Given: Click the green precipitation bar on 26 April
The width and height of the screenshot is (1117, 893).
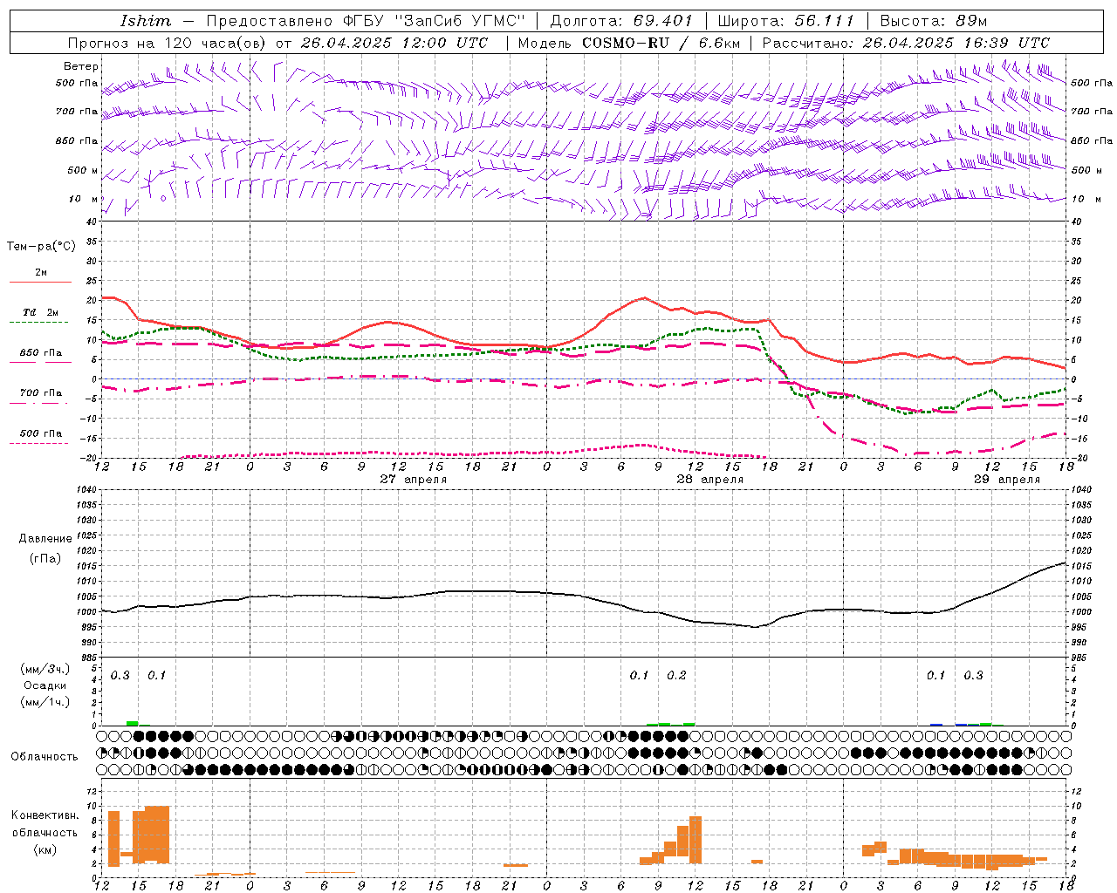Looking at the screenshot, I should tap(133, 723).
